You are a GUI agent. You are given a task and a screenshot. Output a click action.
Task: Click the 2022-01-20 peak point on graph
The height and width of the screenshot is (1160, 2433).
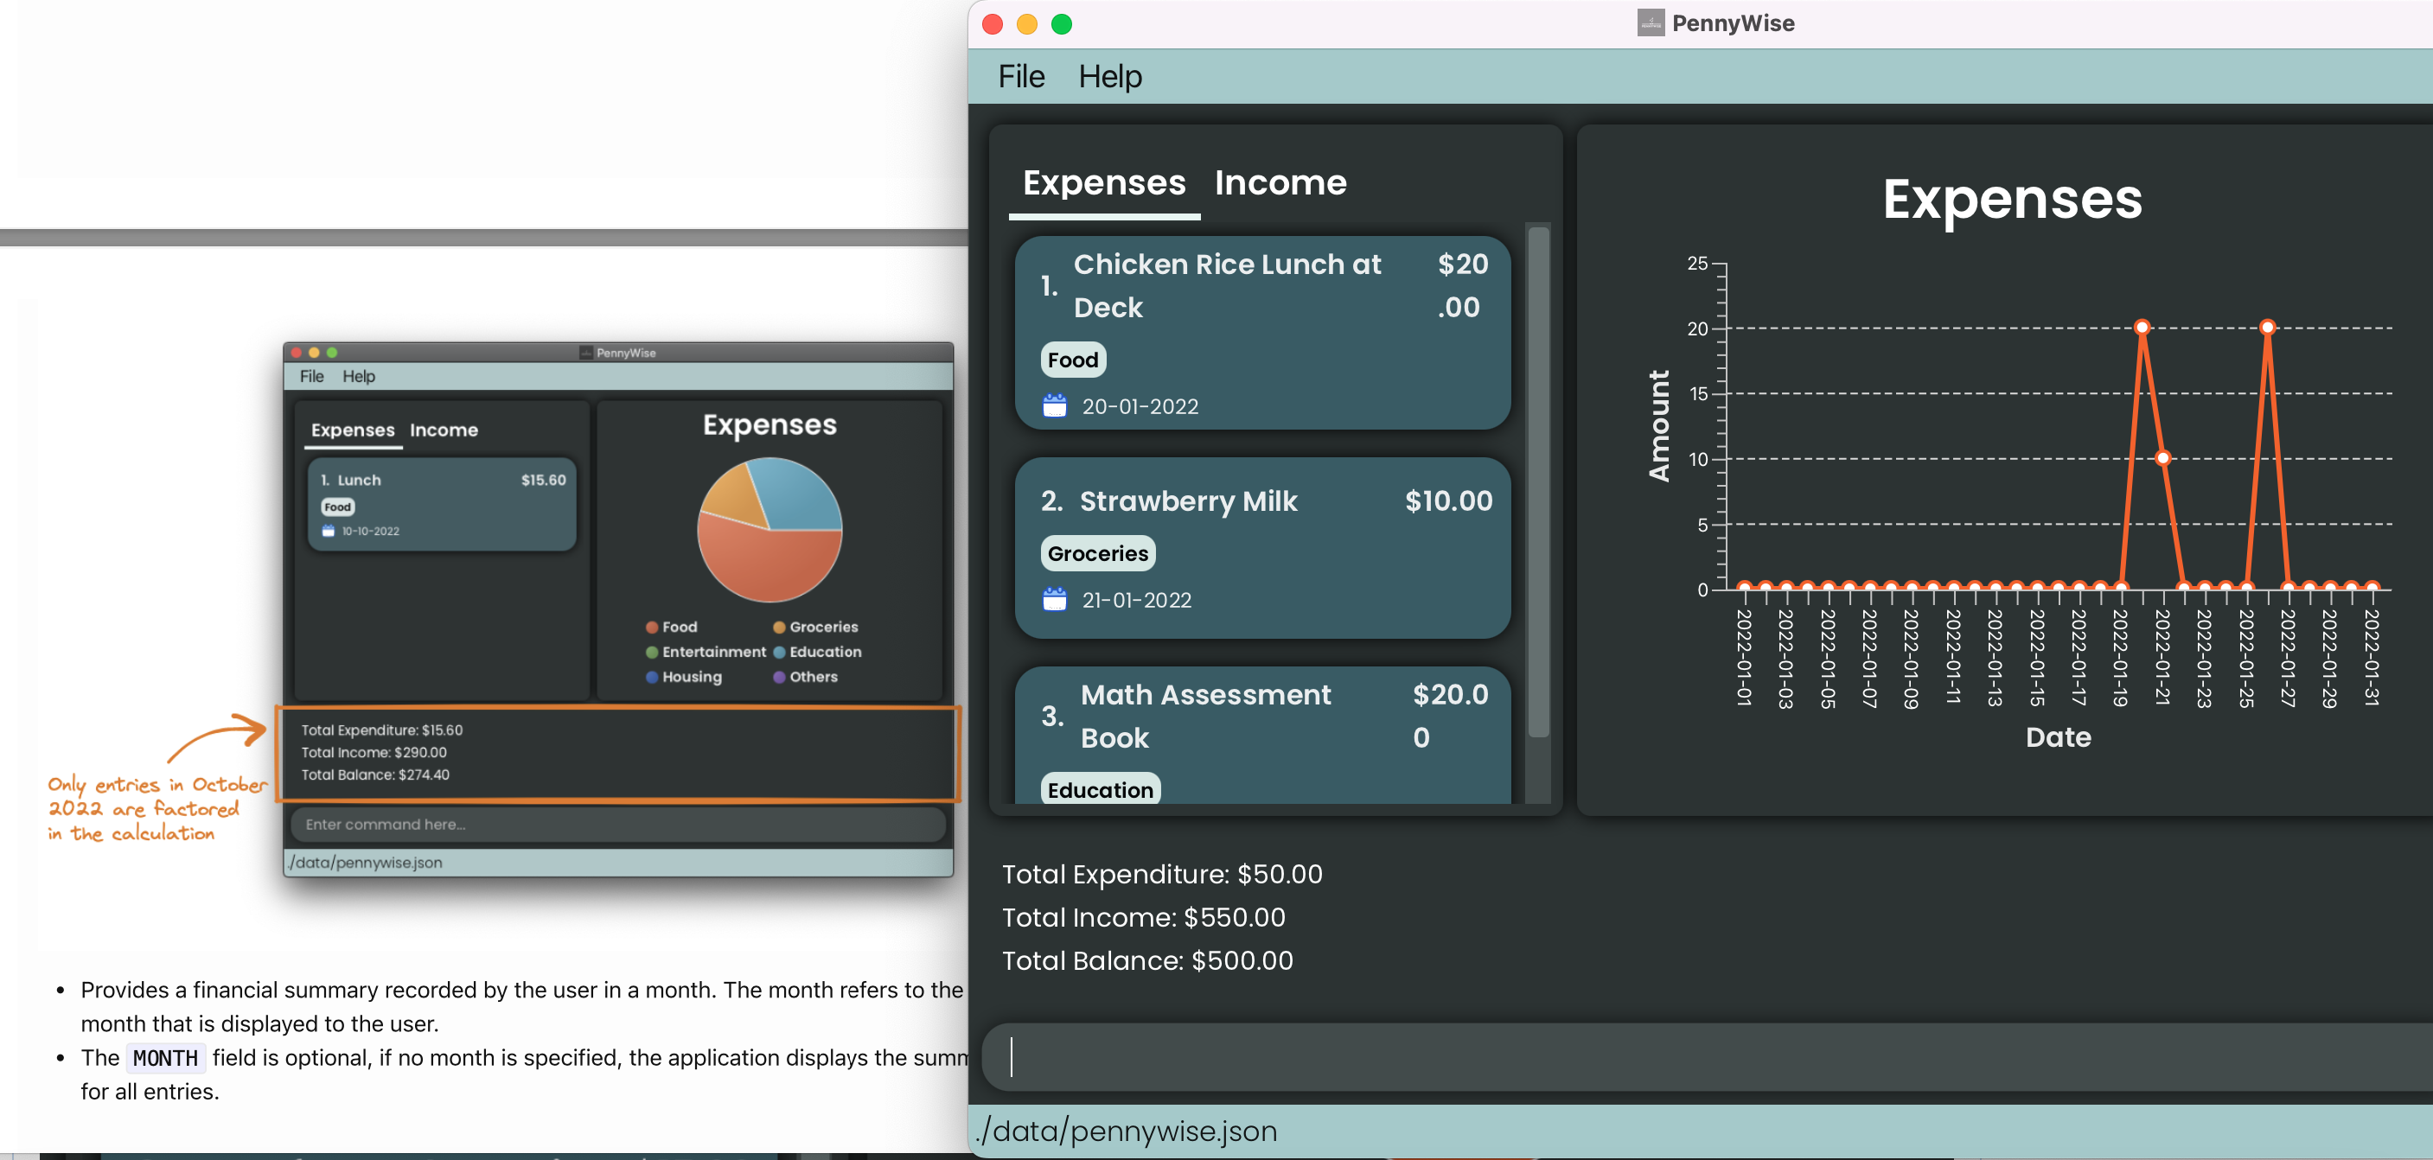(x=2142, y=328)
